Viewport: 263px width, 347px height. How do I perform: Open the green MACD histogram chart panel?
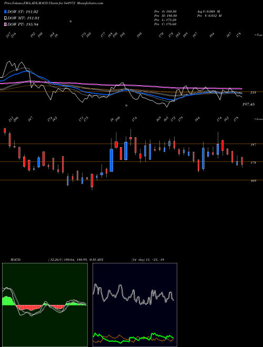(45, 305)
